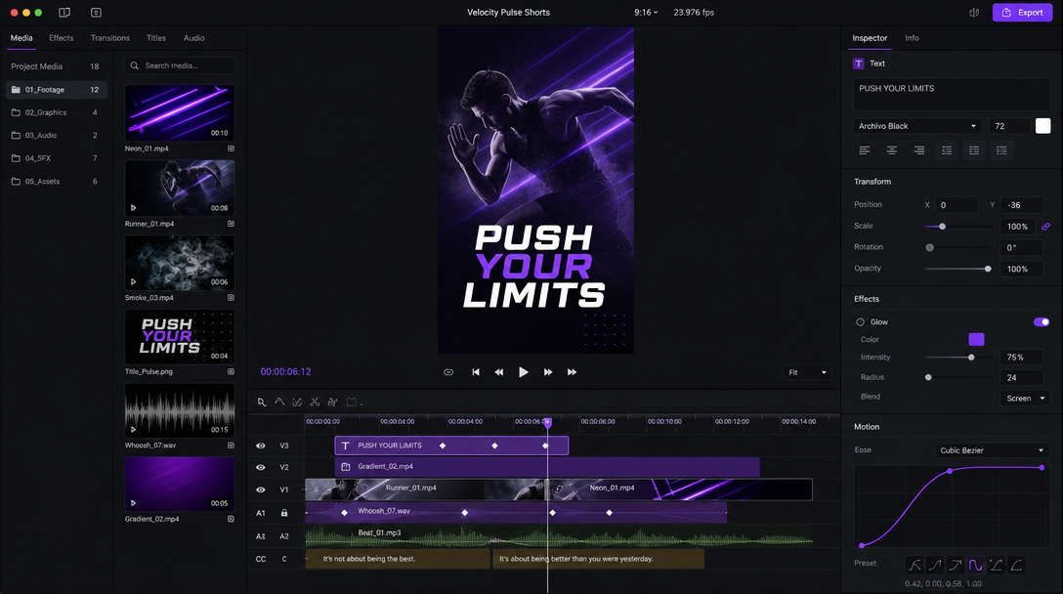Skip to the start of the preview

[476, 372]
